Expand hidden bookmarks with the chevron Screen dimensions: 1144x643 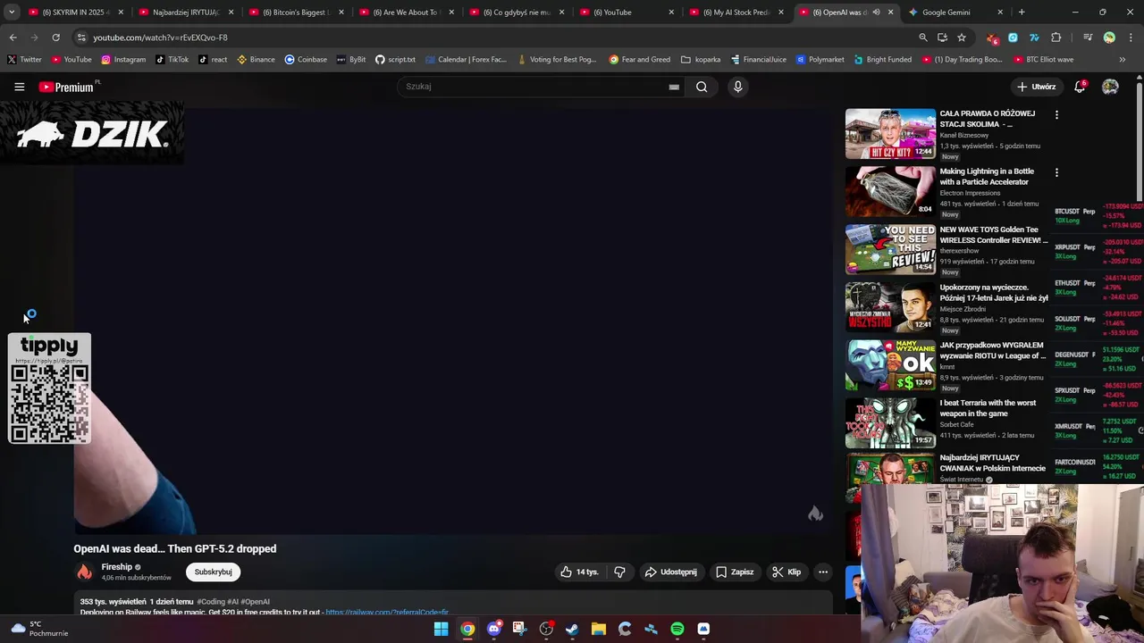pos(1123,59)
